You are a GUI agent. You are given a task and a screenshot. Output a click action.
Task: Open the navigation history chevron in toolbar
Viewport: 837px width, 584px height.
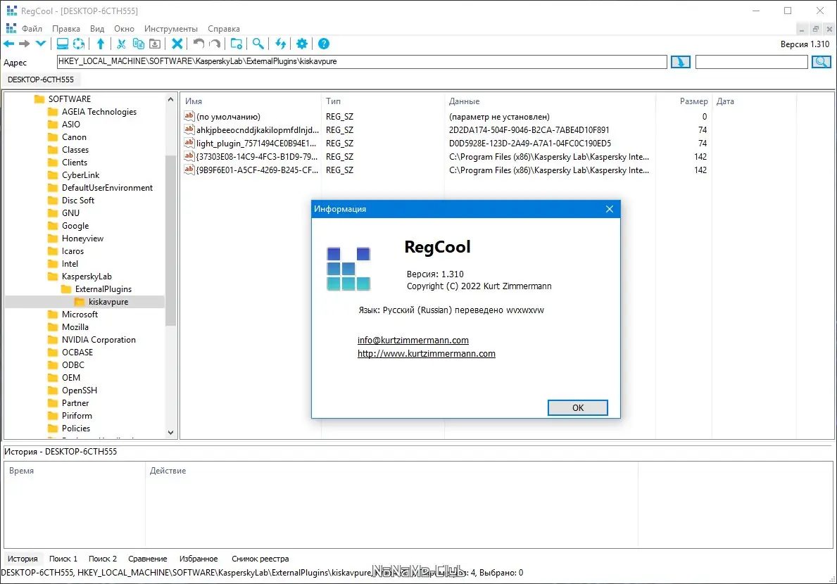pyautogui.click(x=41, y=44)
